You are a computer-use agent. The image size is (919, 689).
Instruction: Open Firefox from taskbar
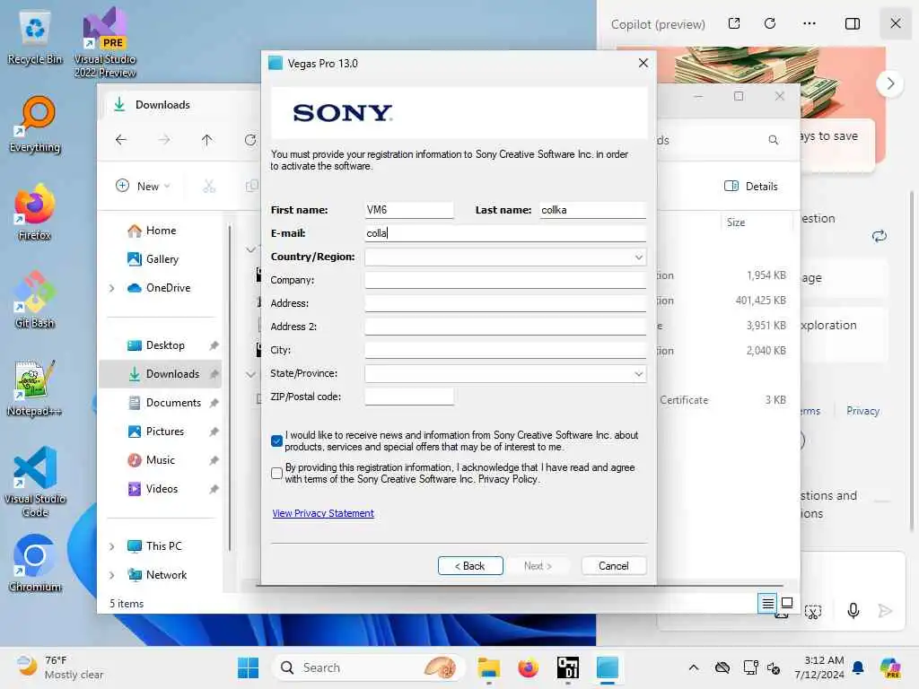(528, 667)
